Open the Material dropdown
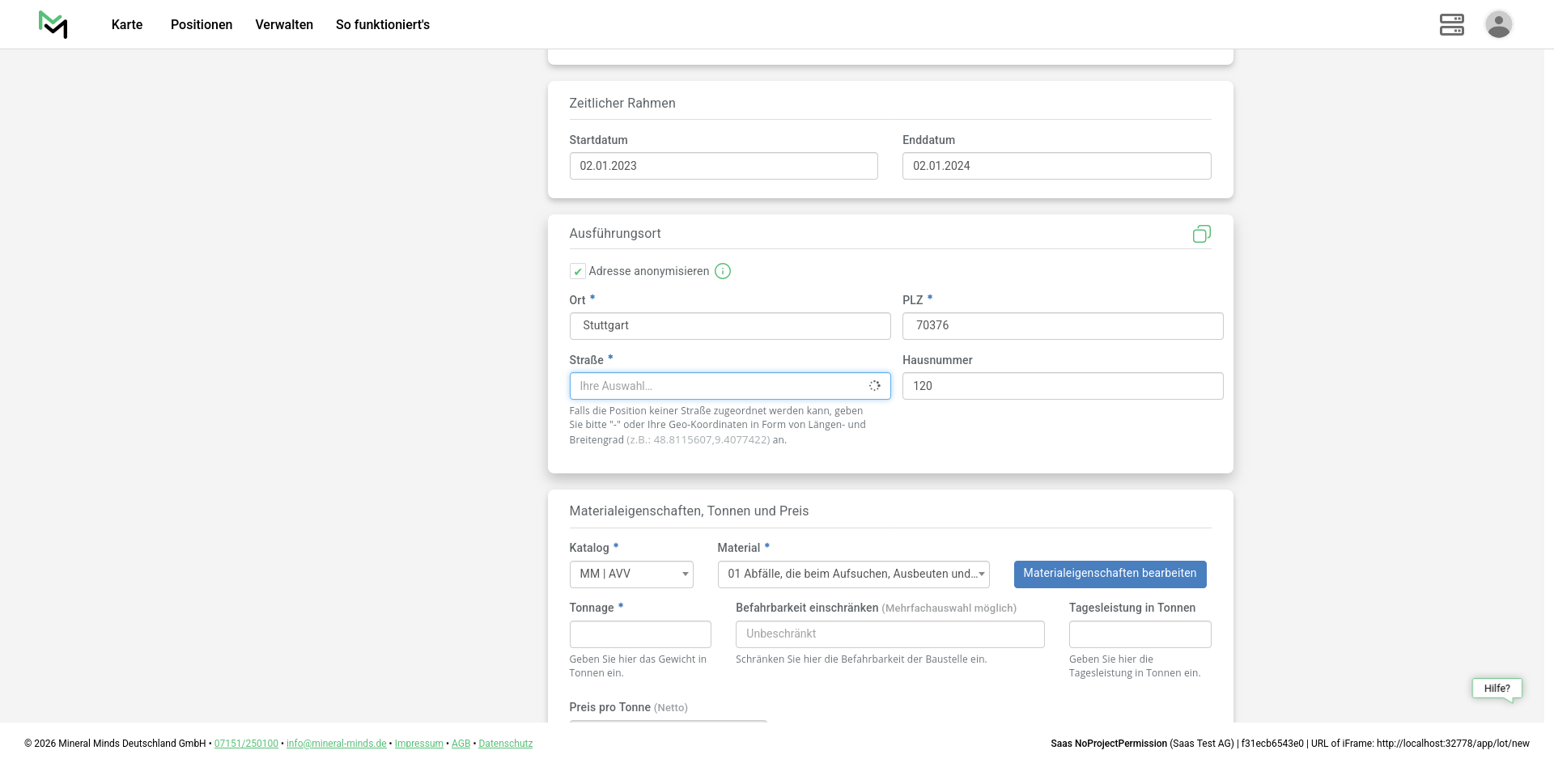This screenshot has height=763, width=1554. click(853, 574)
